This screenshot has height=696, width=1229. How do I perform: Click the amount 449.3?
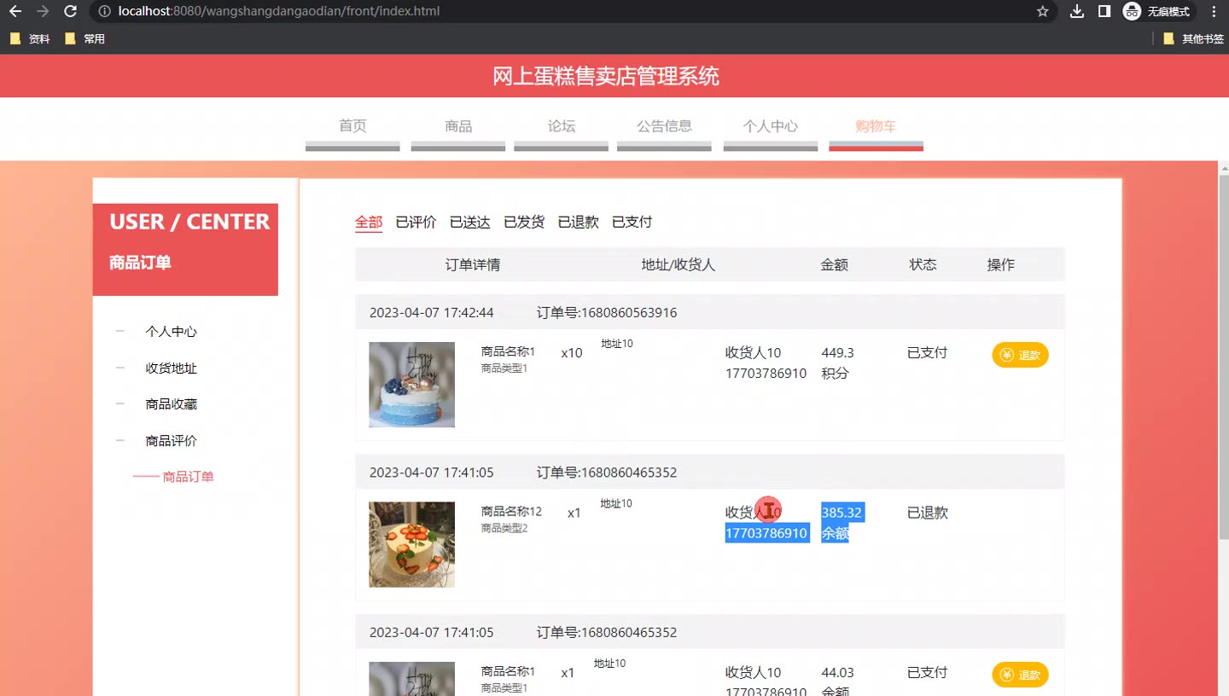pos(838,352)
